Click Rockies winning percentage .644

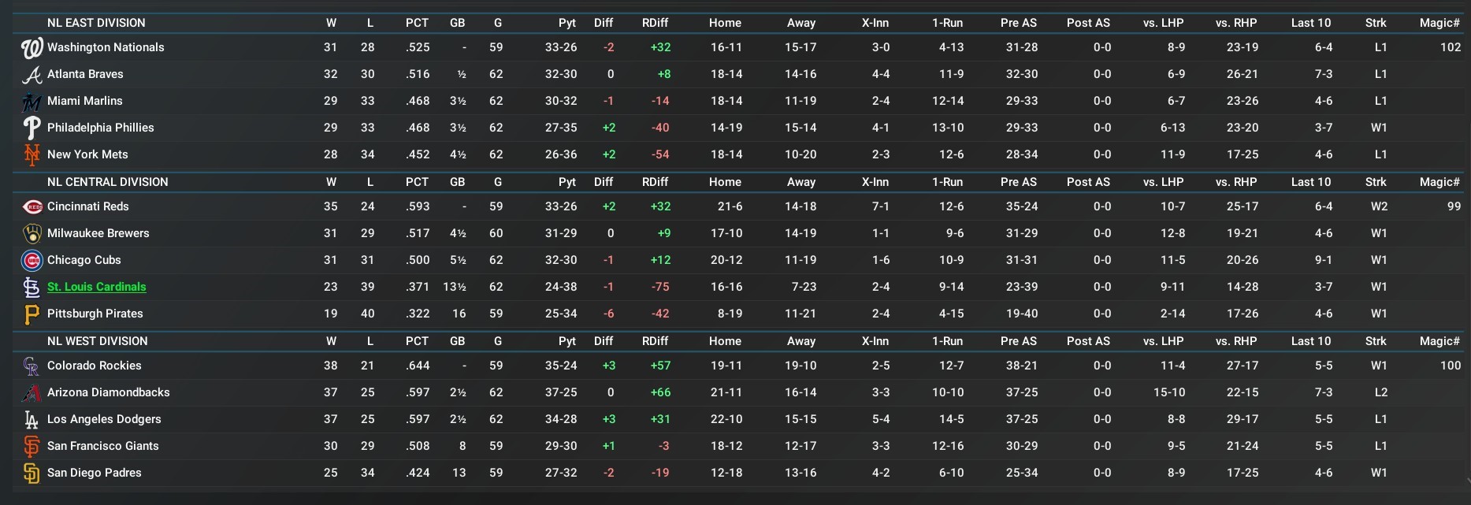click(x=418, y=366)
